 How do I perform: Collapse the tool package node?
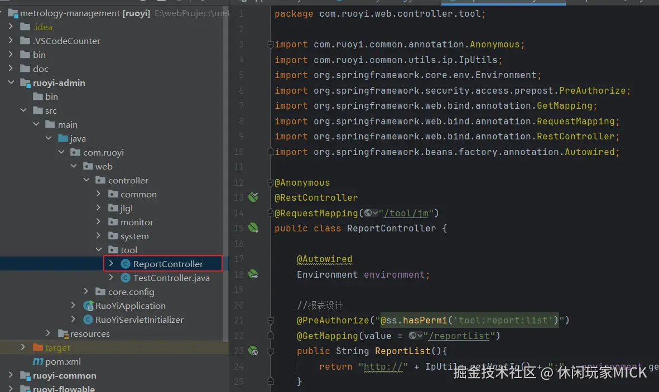pos(99,250)
